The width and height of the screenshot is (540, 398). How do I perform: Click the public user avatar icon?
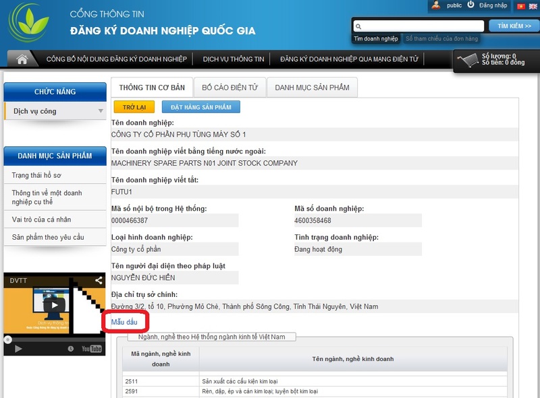pyautogui.click(x=435, y=5)
